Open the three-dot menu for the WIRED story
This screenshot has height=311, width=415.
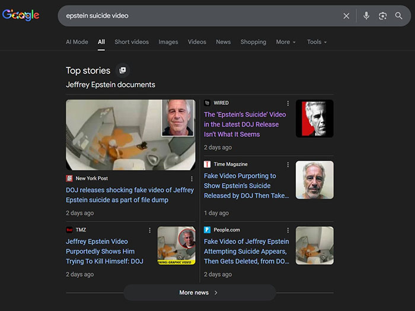[288, 103]
